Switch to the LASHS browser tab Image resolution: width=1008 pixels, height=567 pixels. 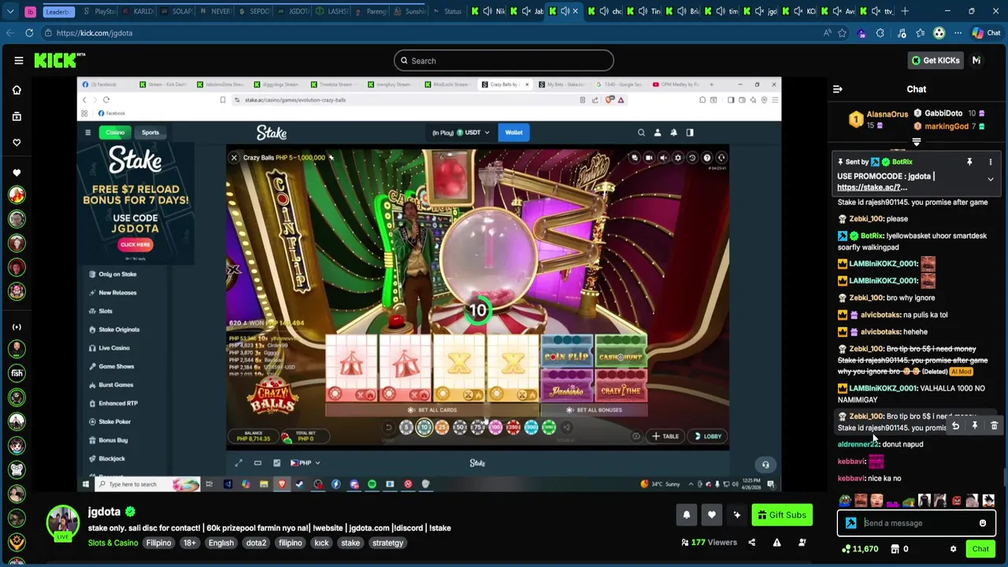point(333,11)
